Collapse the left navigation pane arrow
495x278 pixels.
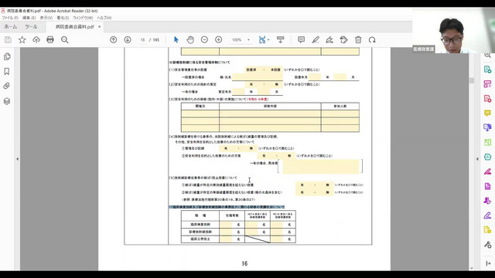pyautogui.click(x=17, y=159)
